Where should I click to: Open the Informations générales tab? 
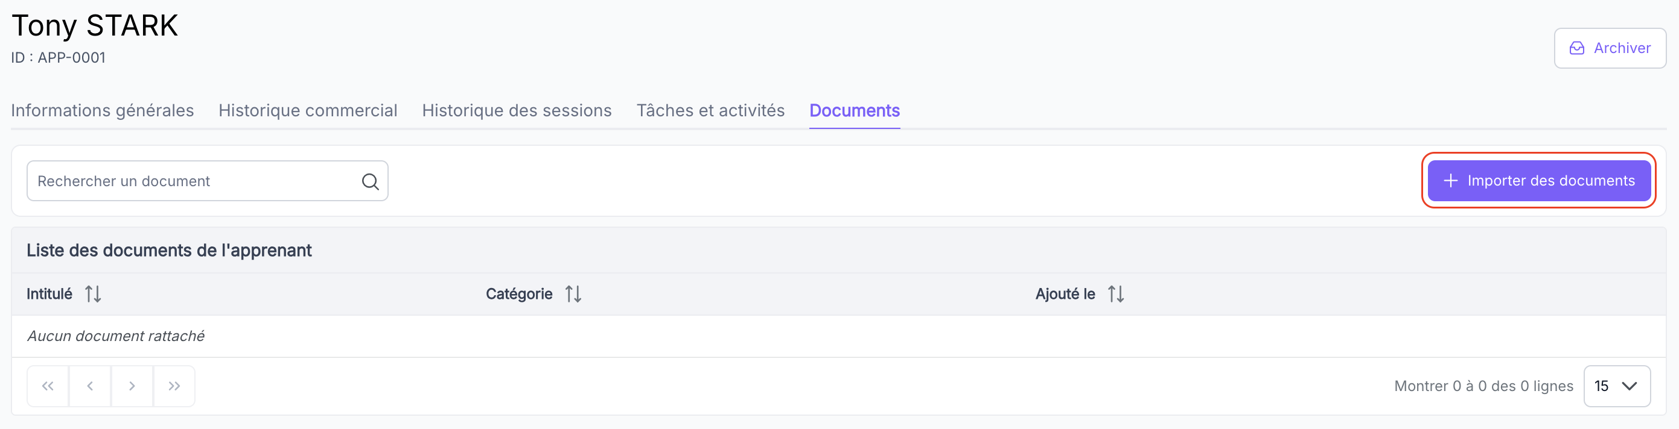coord(103,111)
